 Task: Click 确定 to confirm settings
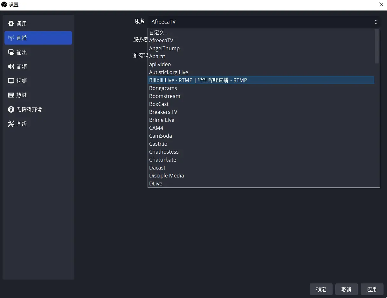pos(321,289)
